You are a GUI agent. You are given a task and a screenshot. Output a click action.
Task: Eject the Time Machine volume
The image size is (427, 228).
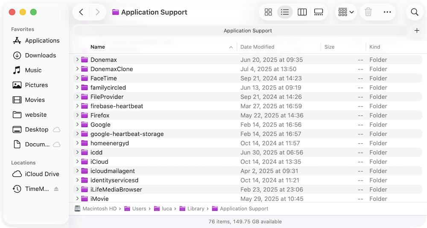(56, 189)
